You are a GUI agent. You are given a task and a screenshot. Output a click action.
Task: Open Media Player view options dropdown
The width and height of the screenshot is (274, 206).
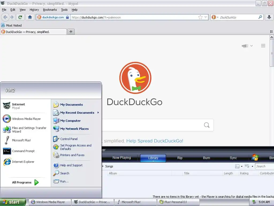252,166
